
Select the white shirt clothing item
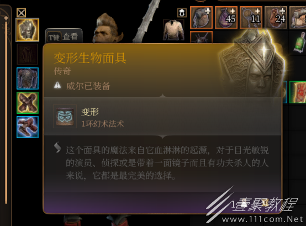(173, 30)
